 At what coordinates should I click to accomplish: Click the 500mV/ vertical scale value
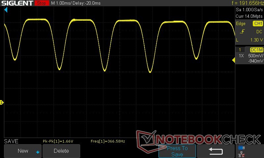pyautogui.click(x=255, y=56)
